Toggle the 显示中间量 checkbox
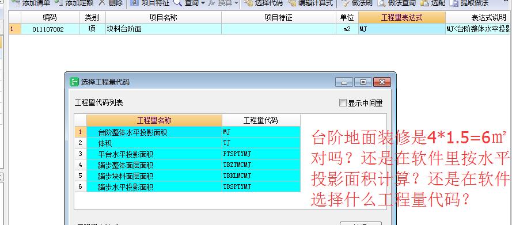The width and height of the screenshot is (512, 225). point(343,103)
